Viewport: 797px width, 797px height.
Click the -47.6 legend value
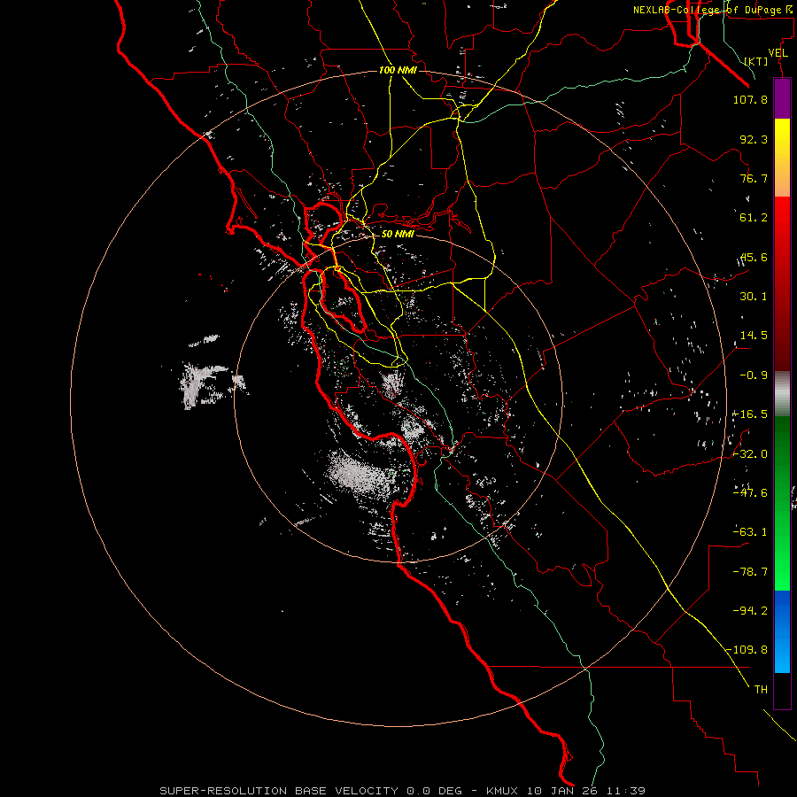[x=750, y=493]
